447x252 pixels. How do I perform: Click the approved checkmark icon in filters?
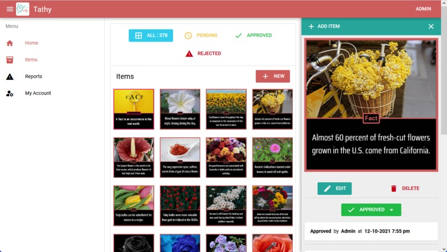238,35
